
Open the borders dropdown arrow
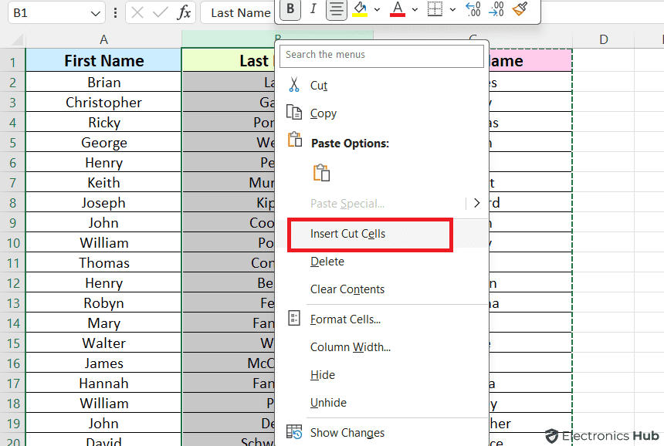point(453,9)
